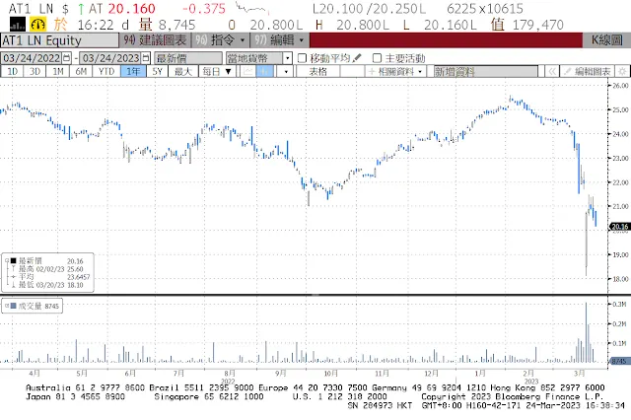The height and width of the screenshot is (420, 631).
Task: Select the 3D range tab
Action: (x=35, y=72)
